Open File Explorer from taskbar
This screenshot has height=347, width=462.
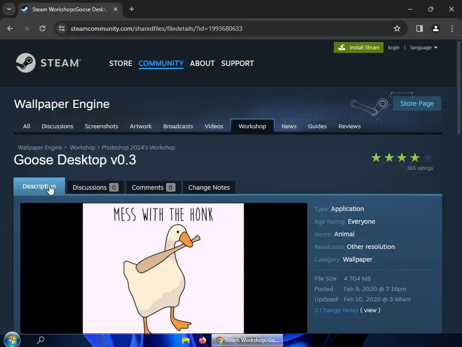click(x=185, y=340)
